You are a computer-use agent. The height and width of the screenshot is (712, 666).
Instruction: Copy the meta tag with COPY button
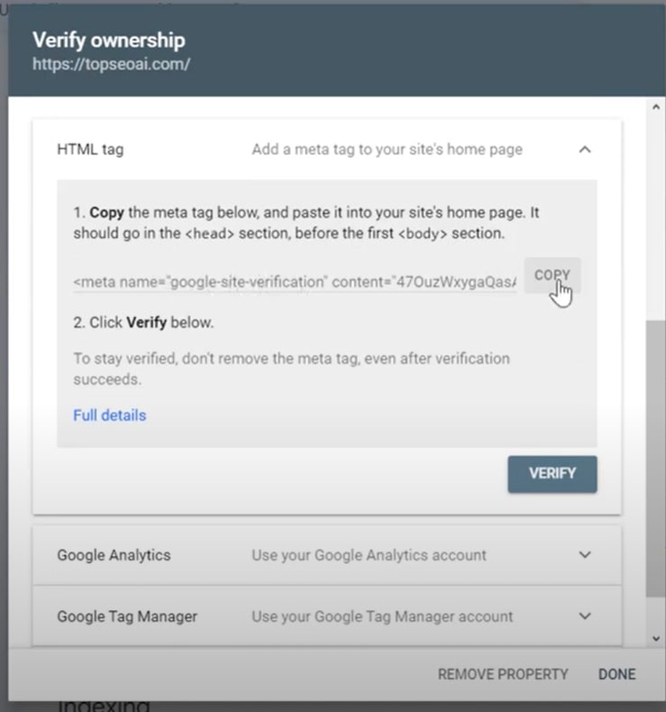552,275
